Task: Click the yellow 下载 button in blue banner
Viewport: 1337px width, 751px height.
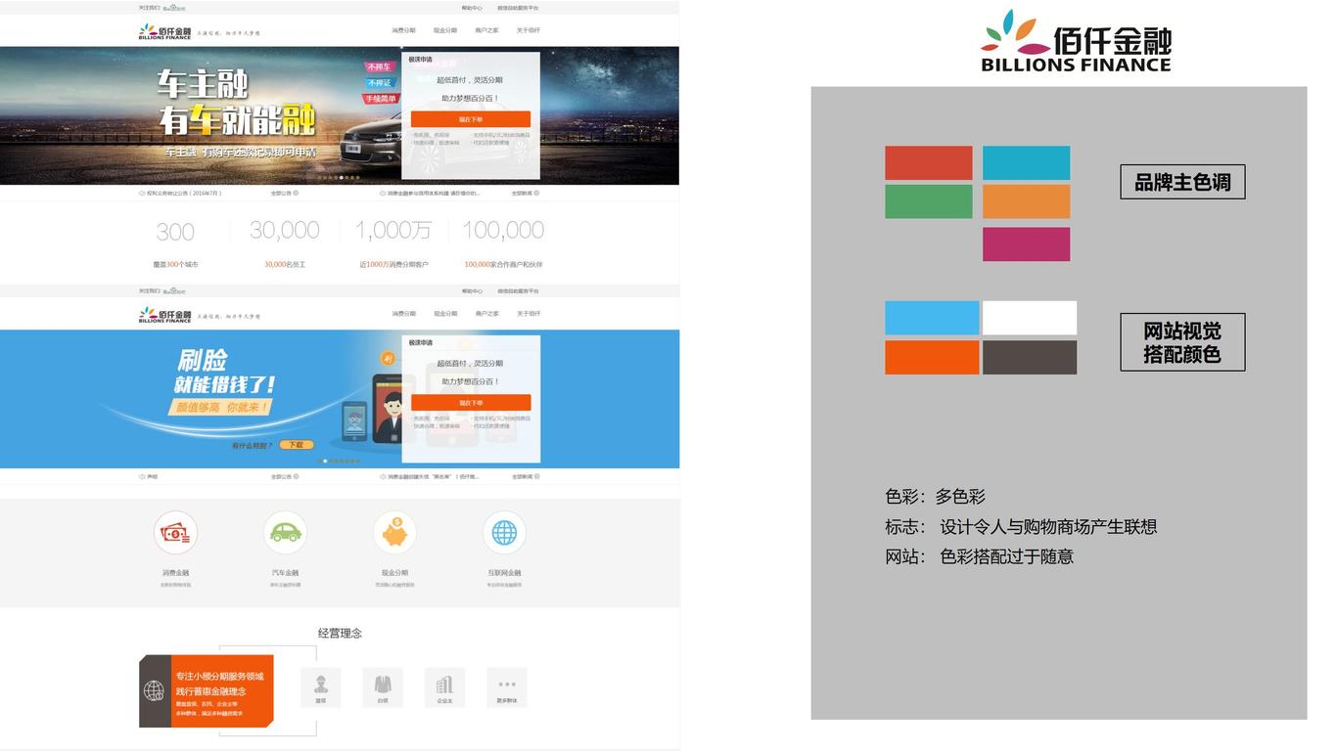Action: (x=297, y=445)
